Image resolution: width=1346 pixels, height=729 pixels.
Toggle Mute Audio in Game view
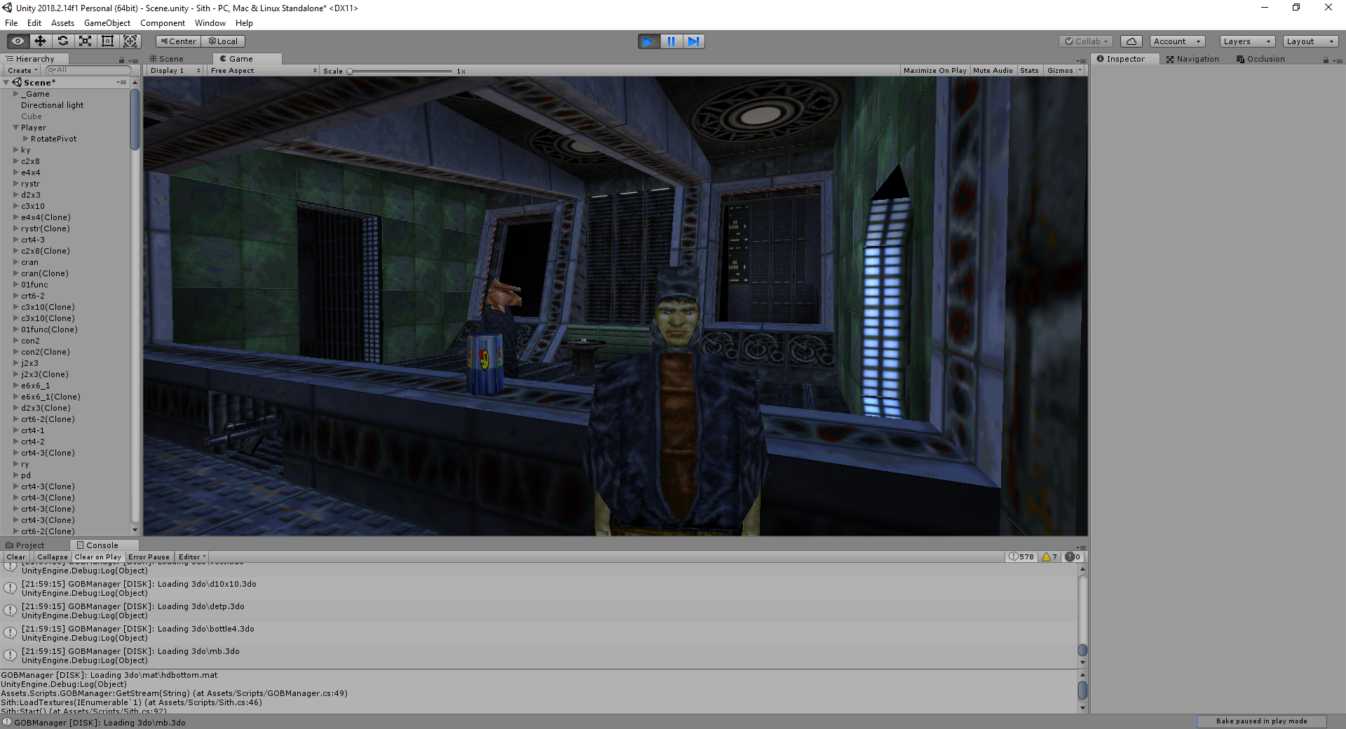point(993,71)
